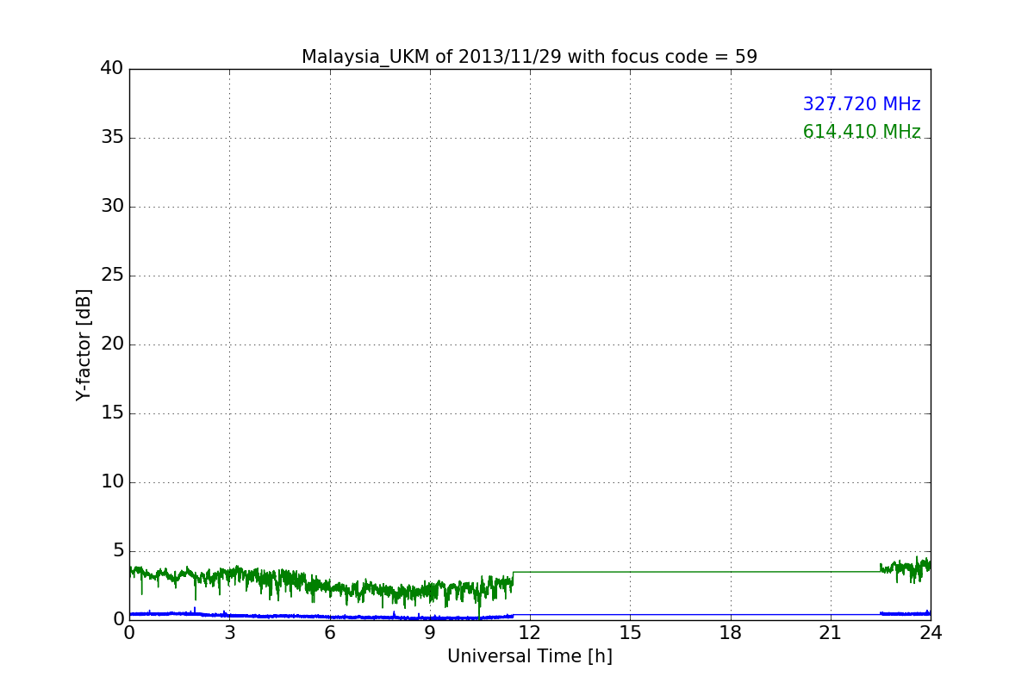Click the y-axis tick label '15'

coord(112,413)
